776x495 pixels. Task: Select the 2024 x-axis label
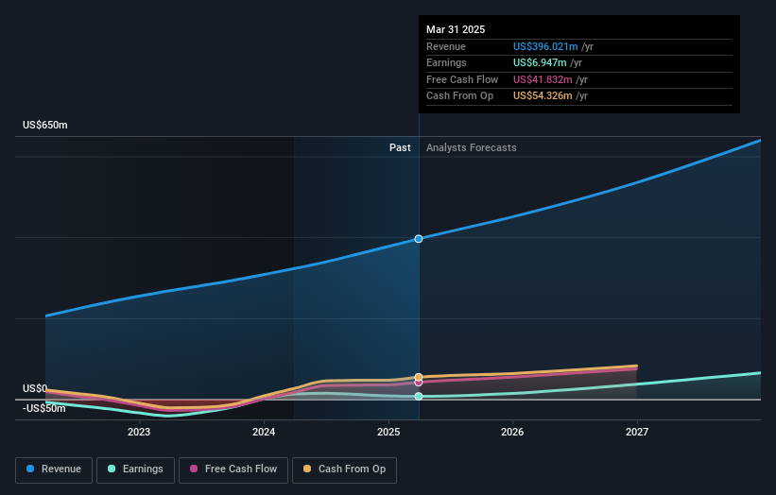pyautogui.click(x=264, y=432)
